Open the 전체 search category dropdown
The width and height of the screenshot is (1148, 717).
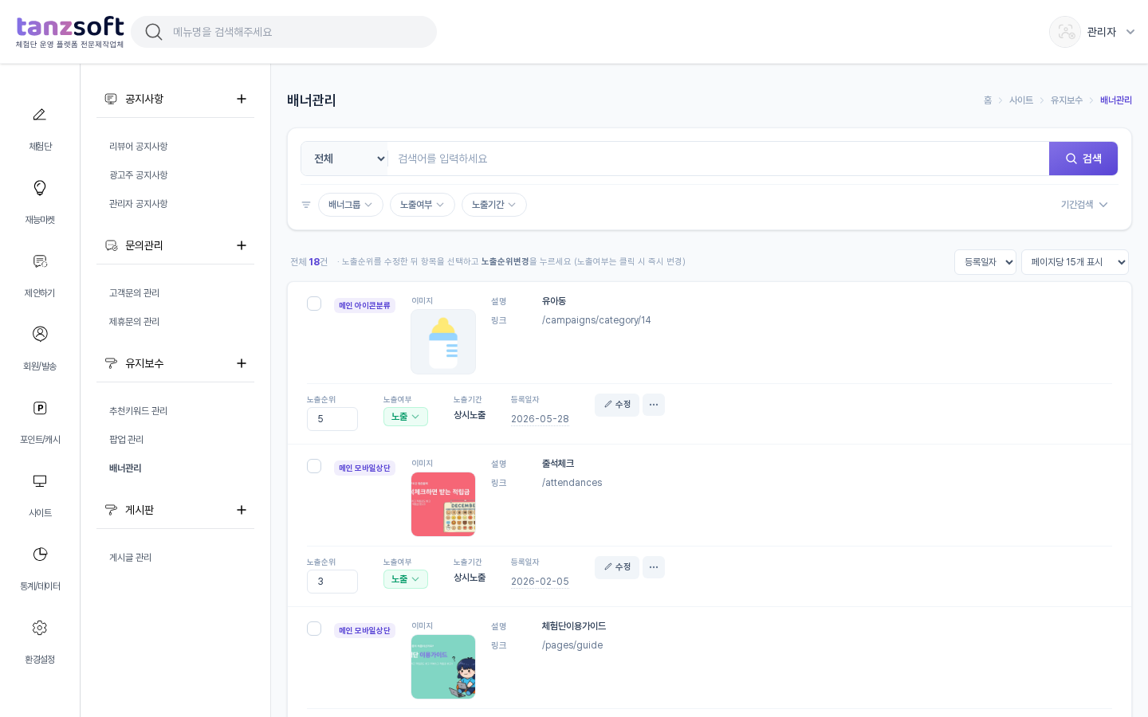coord(344,159)
